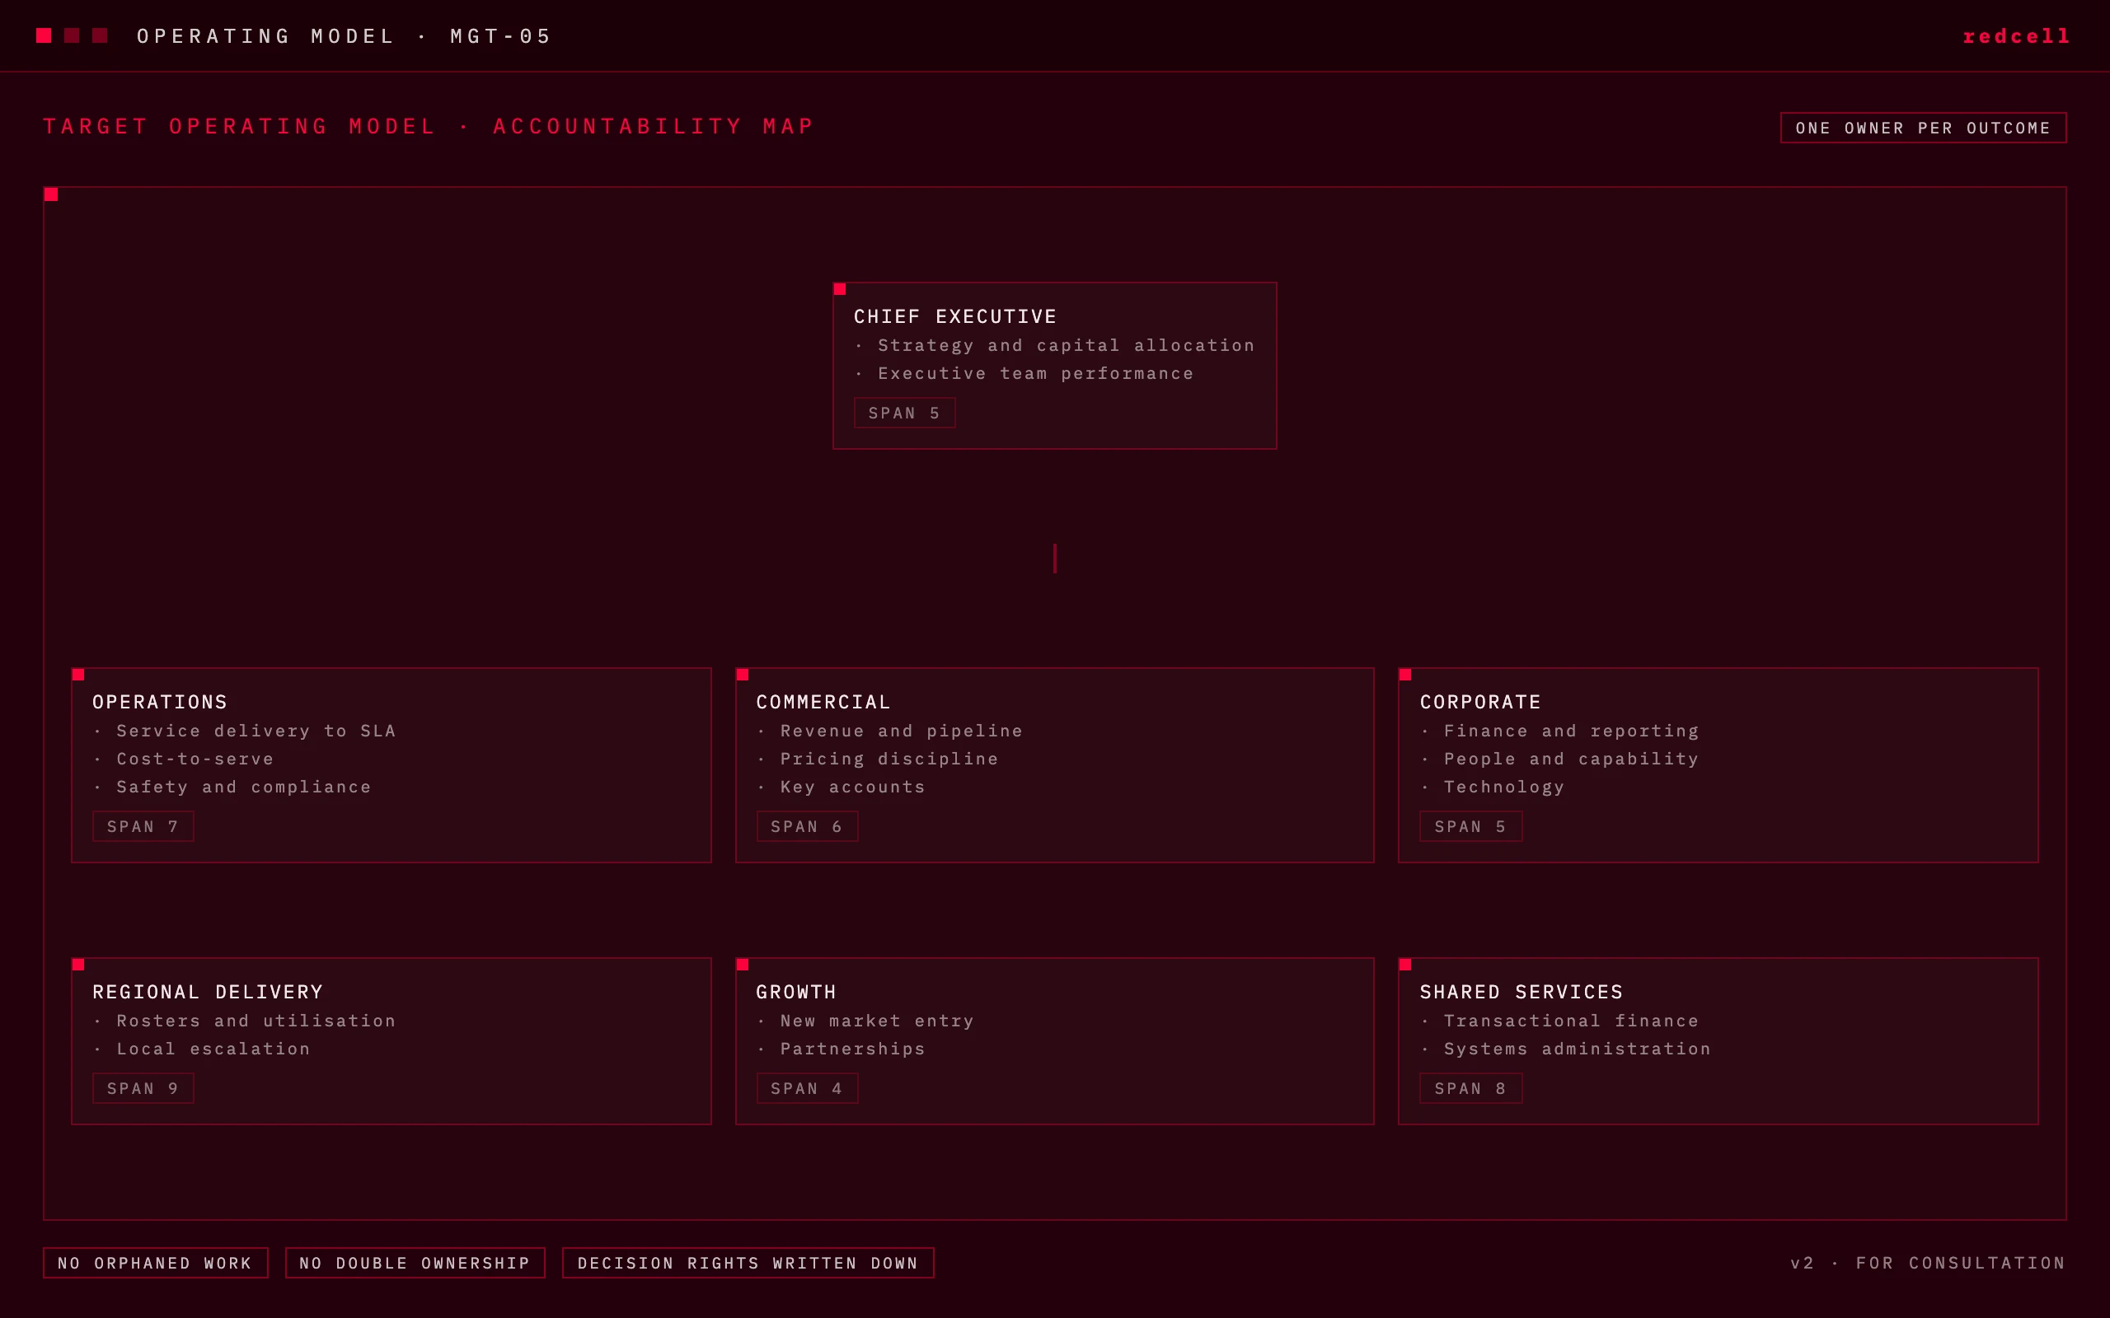Click the SPAN 8 badge in Shared Services
The image size is (2110, 1318).
pos(1470,1088)
